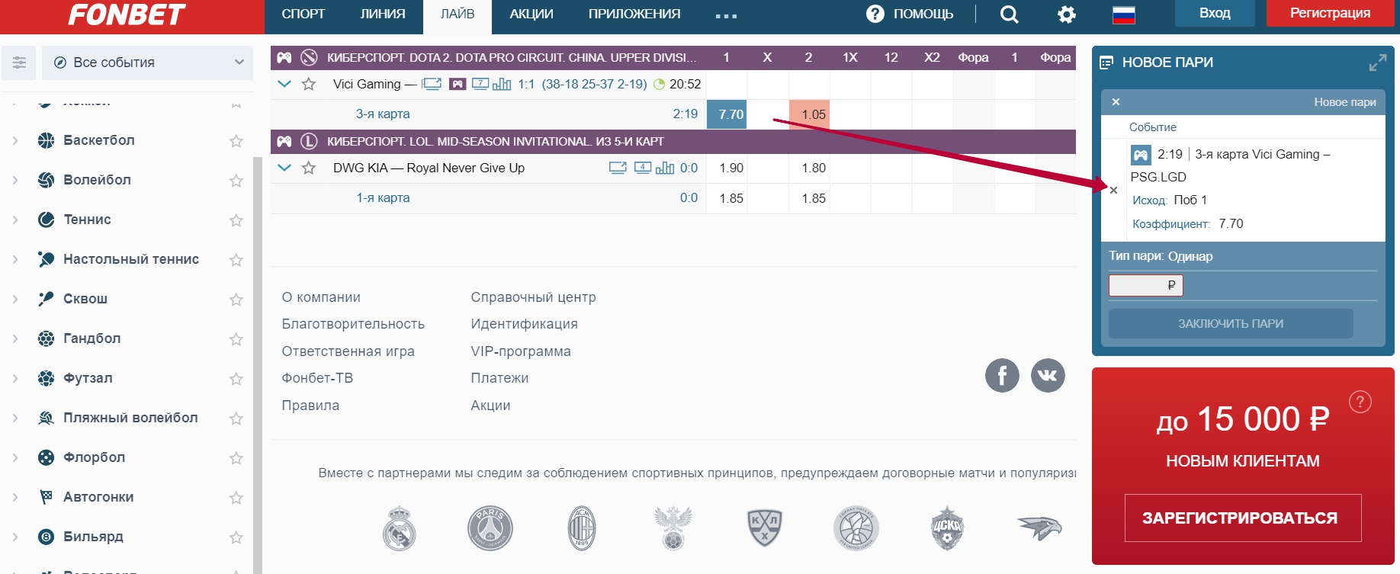Click the CSKA partner logo
This screenshot has height=574, width=1400.
point(947,528)
